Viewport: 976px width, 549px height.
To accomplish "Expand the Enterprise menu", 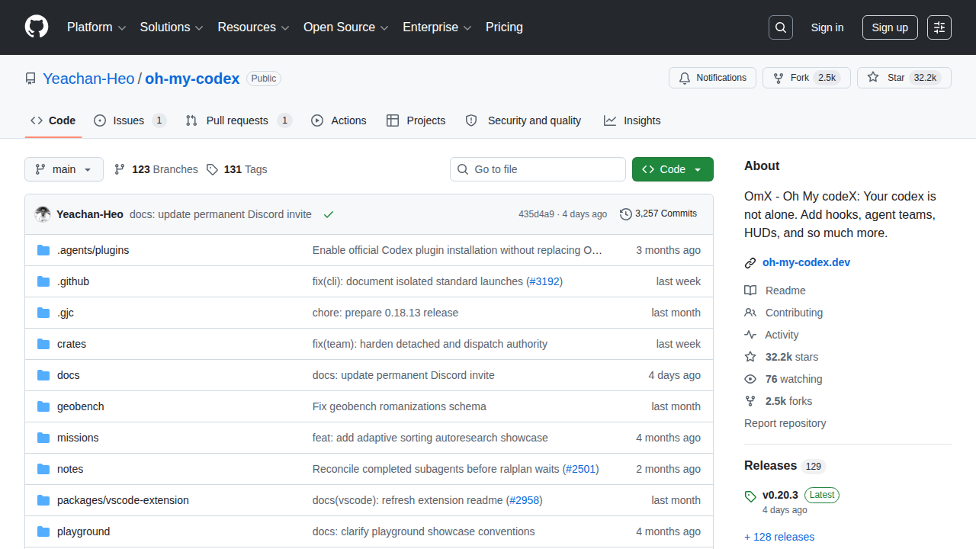I will (x=438, y=27).
